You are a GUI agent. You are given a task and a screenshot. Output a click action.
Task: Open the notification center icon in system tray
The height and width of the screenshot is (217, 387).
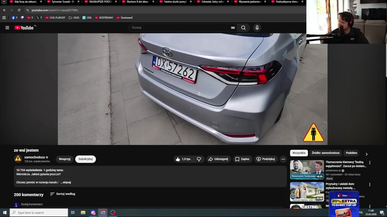tap(382, 213)
